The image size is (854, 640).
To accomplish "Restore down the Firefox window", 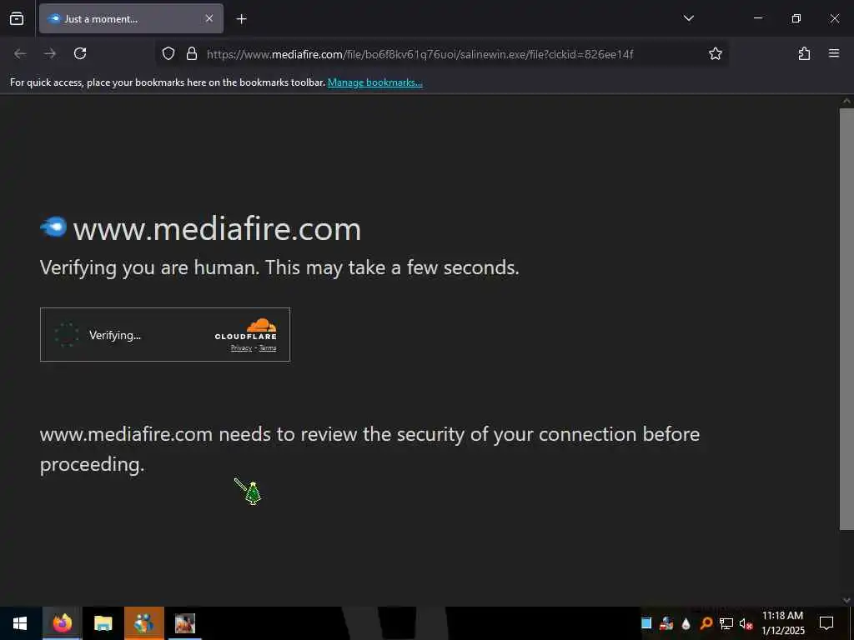I will (x=796, y=18).
